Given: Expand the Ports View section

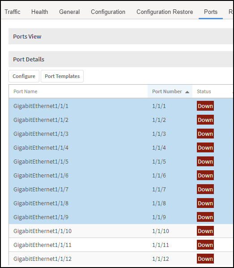Looking at the screenshot, I should 120,36.
